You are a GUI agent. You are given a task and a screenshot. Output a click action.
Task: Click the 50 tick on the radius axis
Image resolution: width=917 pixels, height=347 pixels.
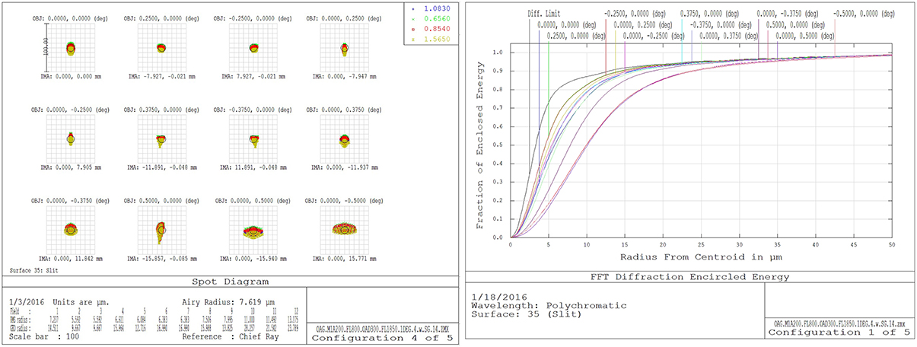[893, 245]
